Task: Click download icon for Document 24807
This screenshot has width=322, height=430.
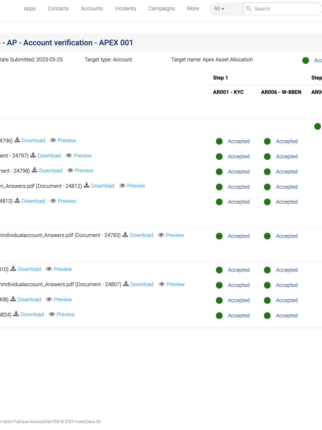Action: pos(126,284)
